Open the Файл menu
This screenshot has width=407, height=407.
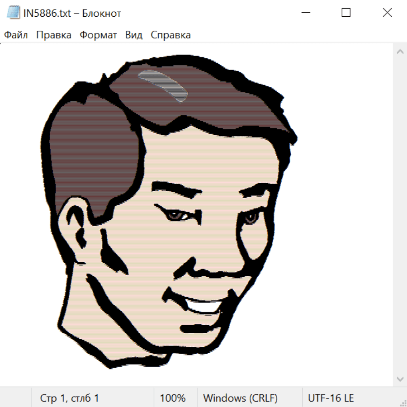click(16, 35)
